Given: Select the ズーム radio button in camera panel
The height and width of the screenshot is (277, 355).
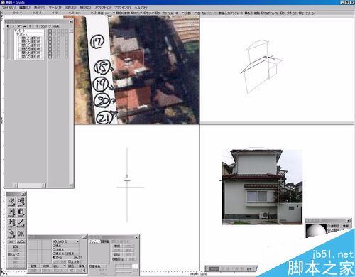Looking at the screenshot, I should click(54, 257).
